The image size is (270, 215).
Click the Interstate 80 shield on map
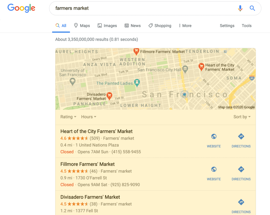click(x=252, y=78)
